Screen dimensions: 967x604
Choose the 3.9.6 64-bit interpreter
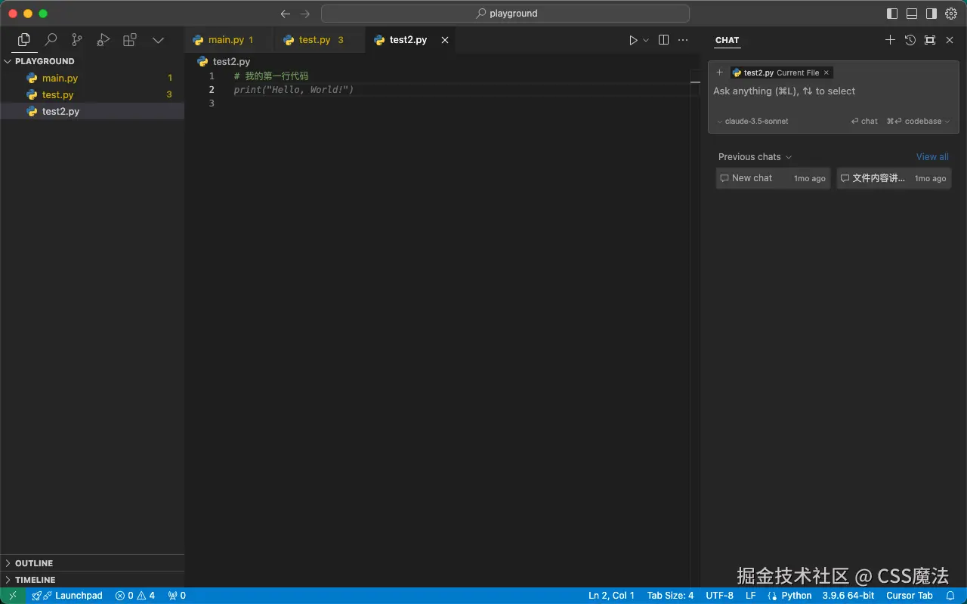click(848, 596)
